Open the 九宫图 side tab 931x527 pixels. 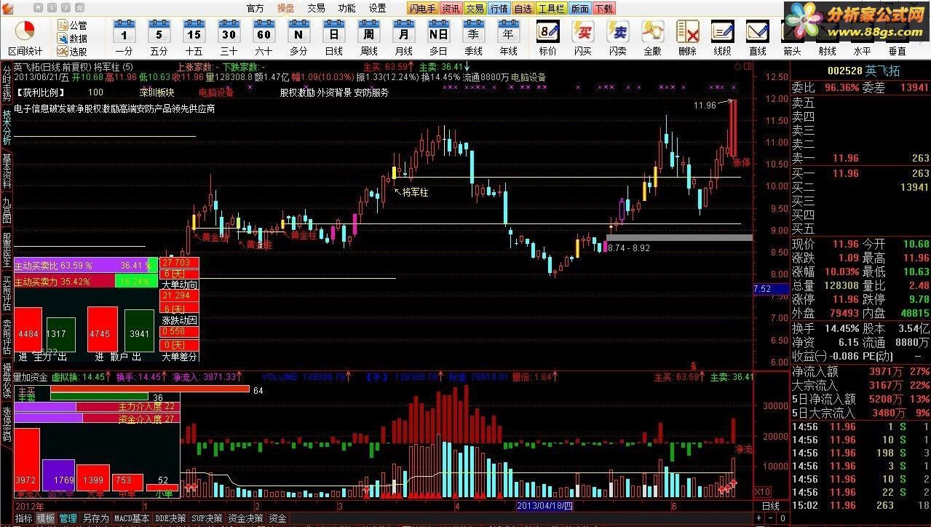click(7, 209)
